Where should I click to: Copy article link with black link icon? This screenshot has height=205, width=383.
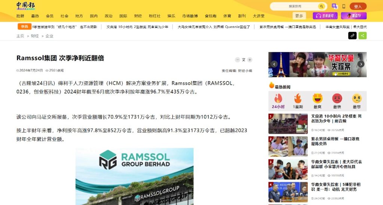352,36
